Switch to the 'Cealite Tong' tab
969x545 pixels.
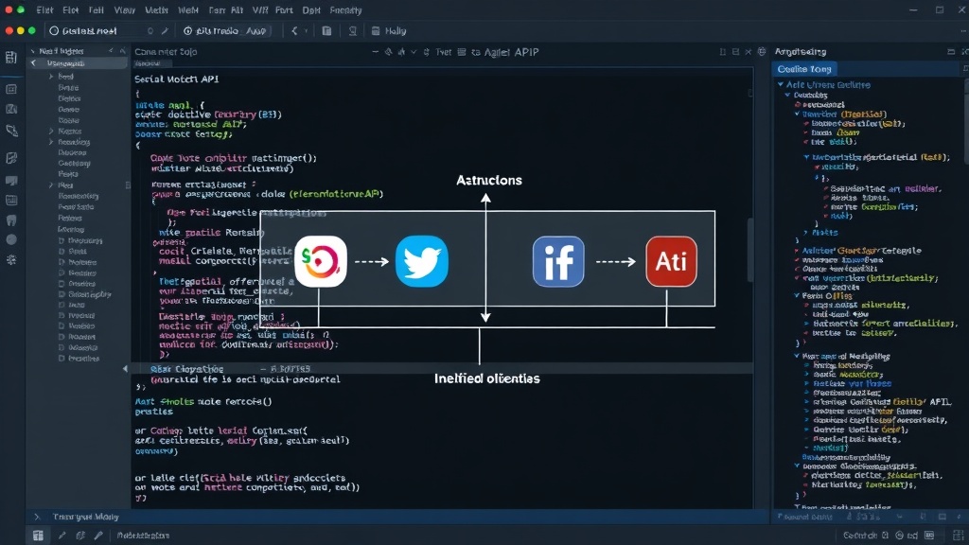804,69
